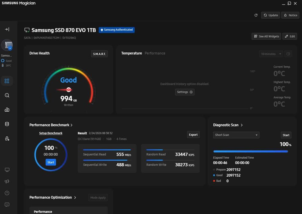This screenshot has width=302, height=214.
Task: Start the performance benchmark
Action: (51, 162)
